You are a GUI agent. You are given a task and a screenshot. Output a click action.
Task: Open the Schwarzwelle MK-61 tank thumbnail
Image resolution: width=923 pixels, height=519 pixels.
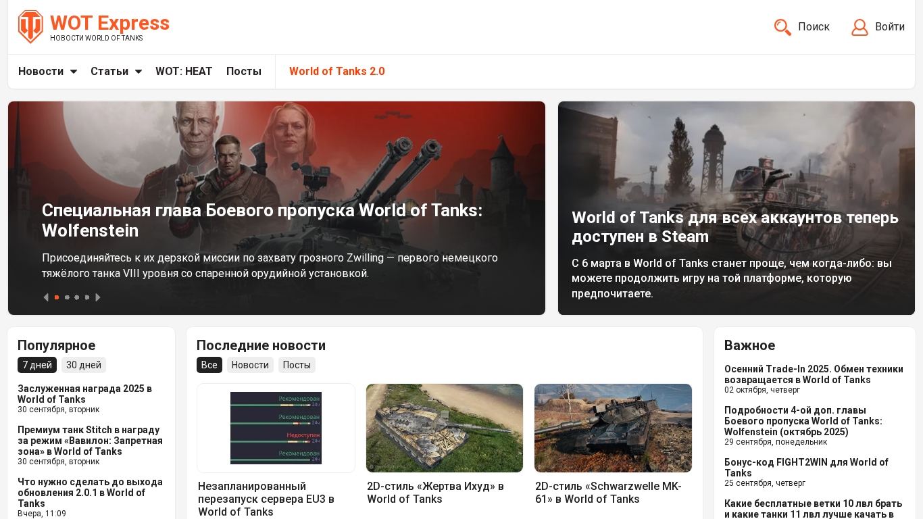coord(613,428)
